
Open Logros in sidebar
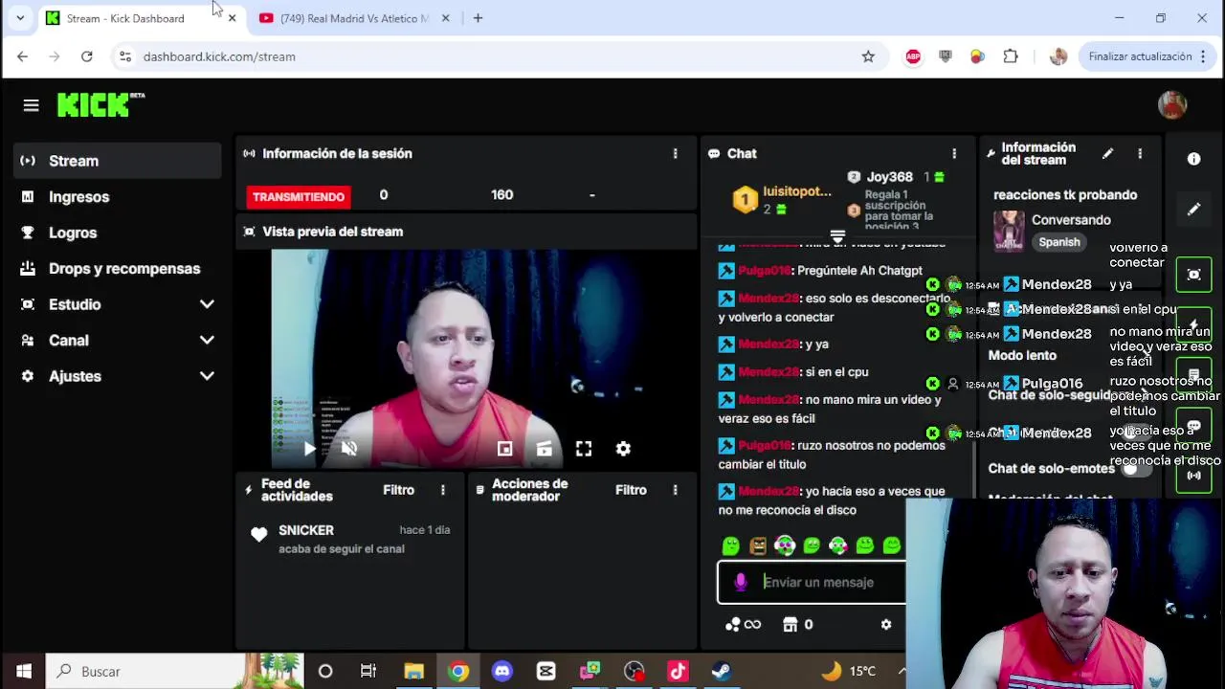pos(117,233)
